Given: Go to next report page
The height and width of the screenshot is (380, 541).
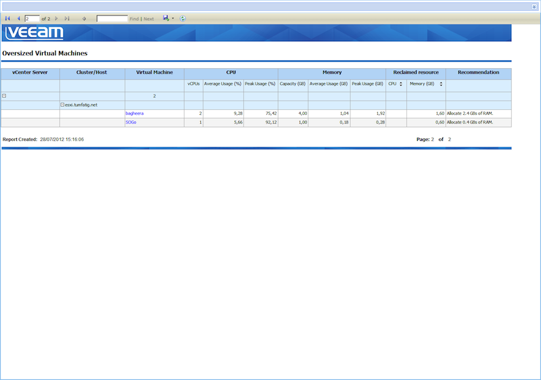Looking at the screenshot, I should point(56,19).
